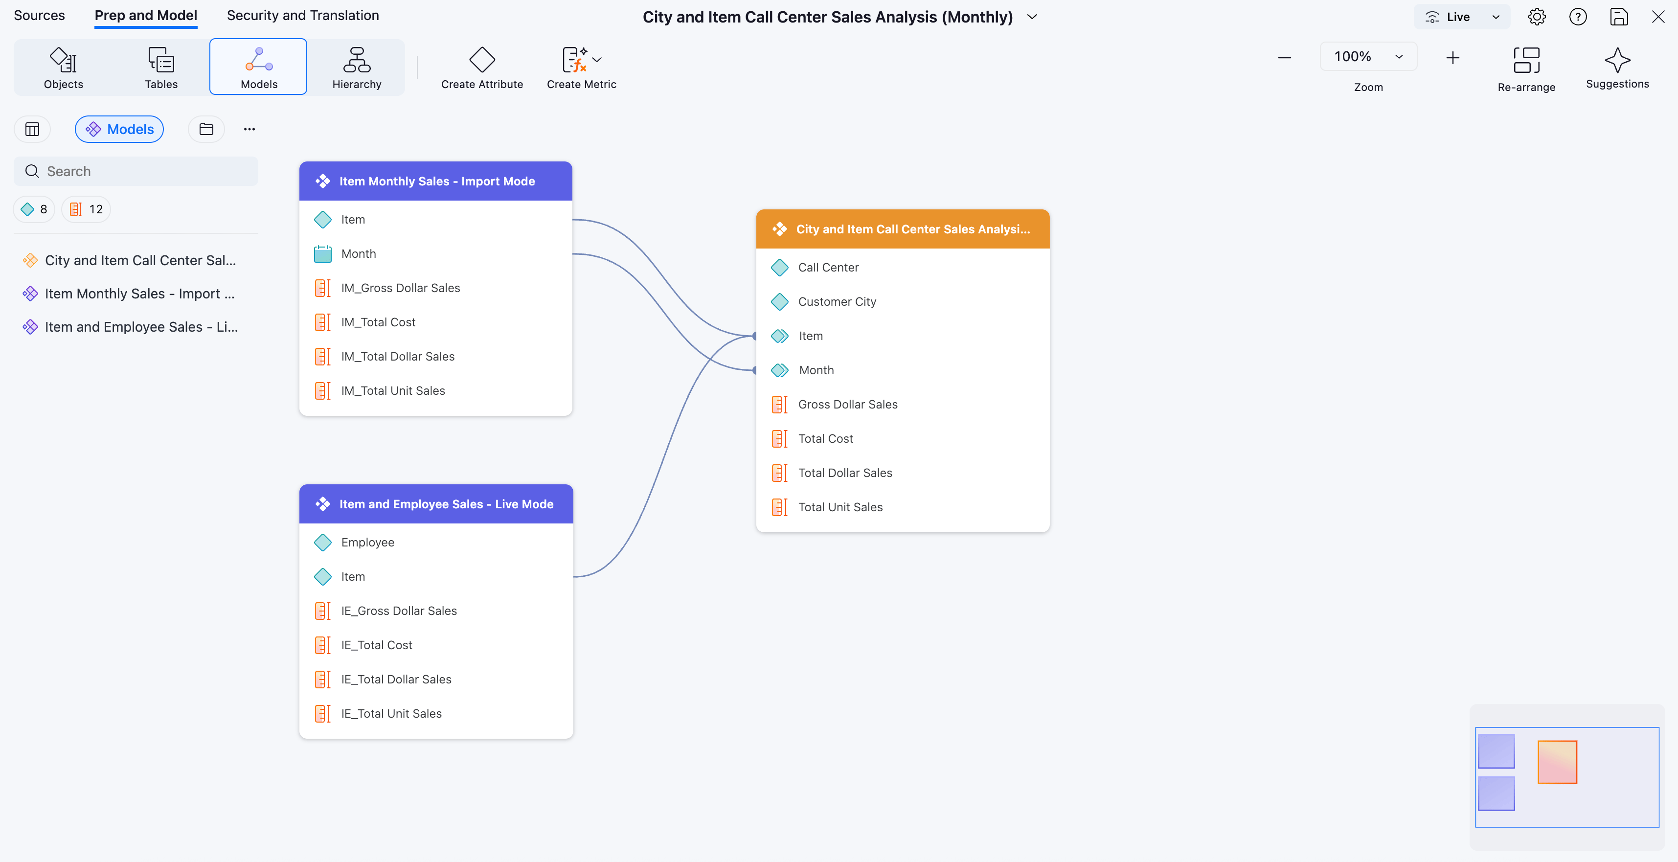Click the help question mark icon
This screenshot has height=862, width=1678.
1578,17
